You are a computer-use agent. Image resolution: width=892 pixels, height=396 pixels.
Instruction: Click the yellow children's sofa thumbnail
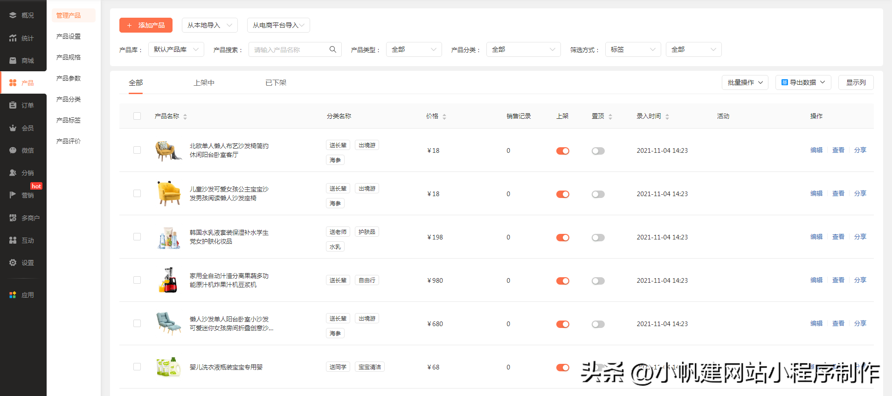168,193
